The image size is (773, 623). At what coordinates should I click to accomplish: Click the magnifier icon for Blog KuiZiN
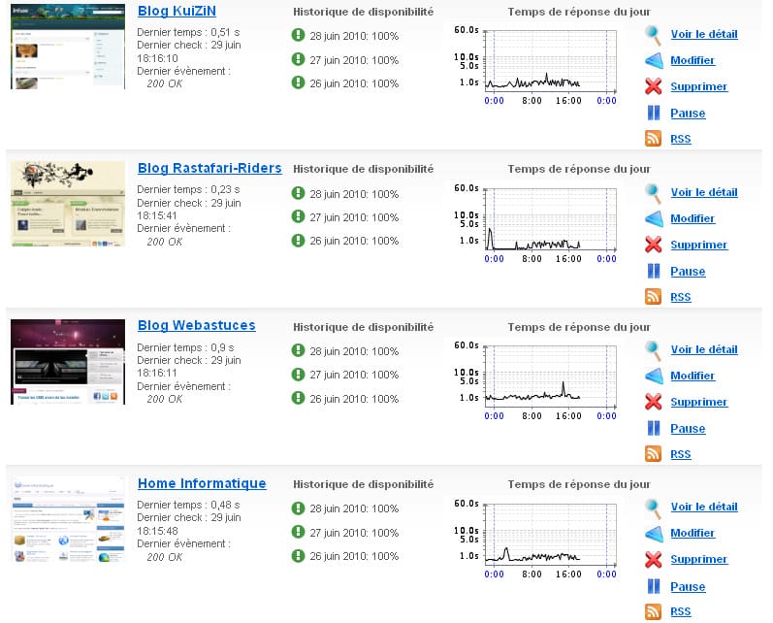pos(654,35)
